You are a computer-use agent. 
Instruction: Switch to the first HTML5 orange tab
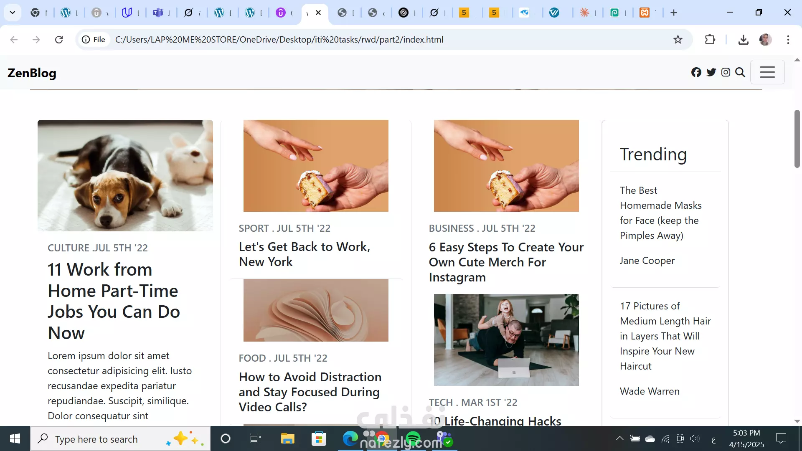click(464, 13)
